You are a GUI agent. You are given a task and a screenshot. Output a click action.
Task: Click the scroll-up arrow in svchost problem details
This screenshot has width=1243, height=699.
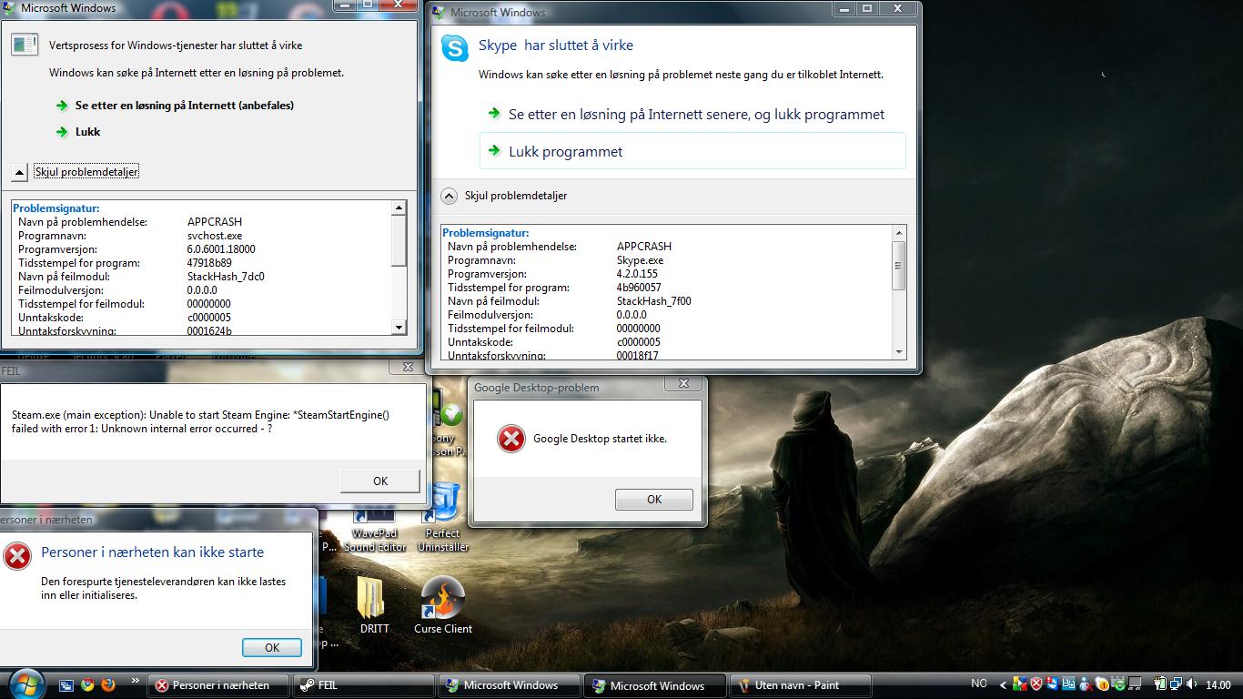point(399,208)
